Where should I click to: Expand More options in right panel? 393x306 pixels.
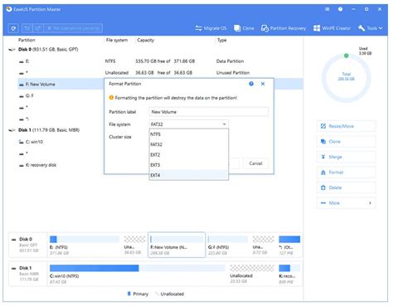346,203
